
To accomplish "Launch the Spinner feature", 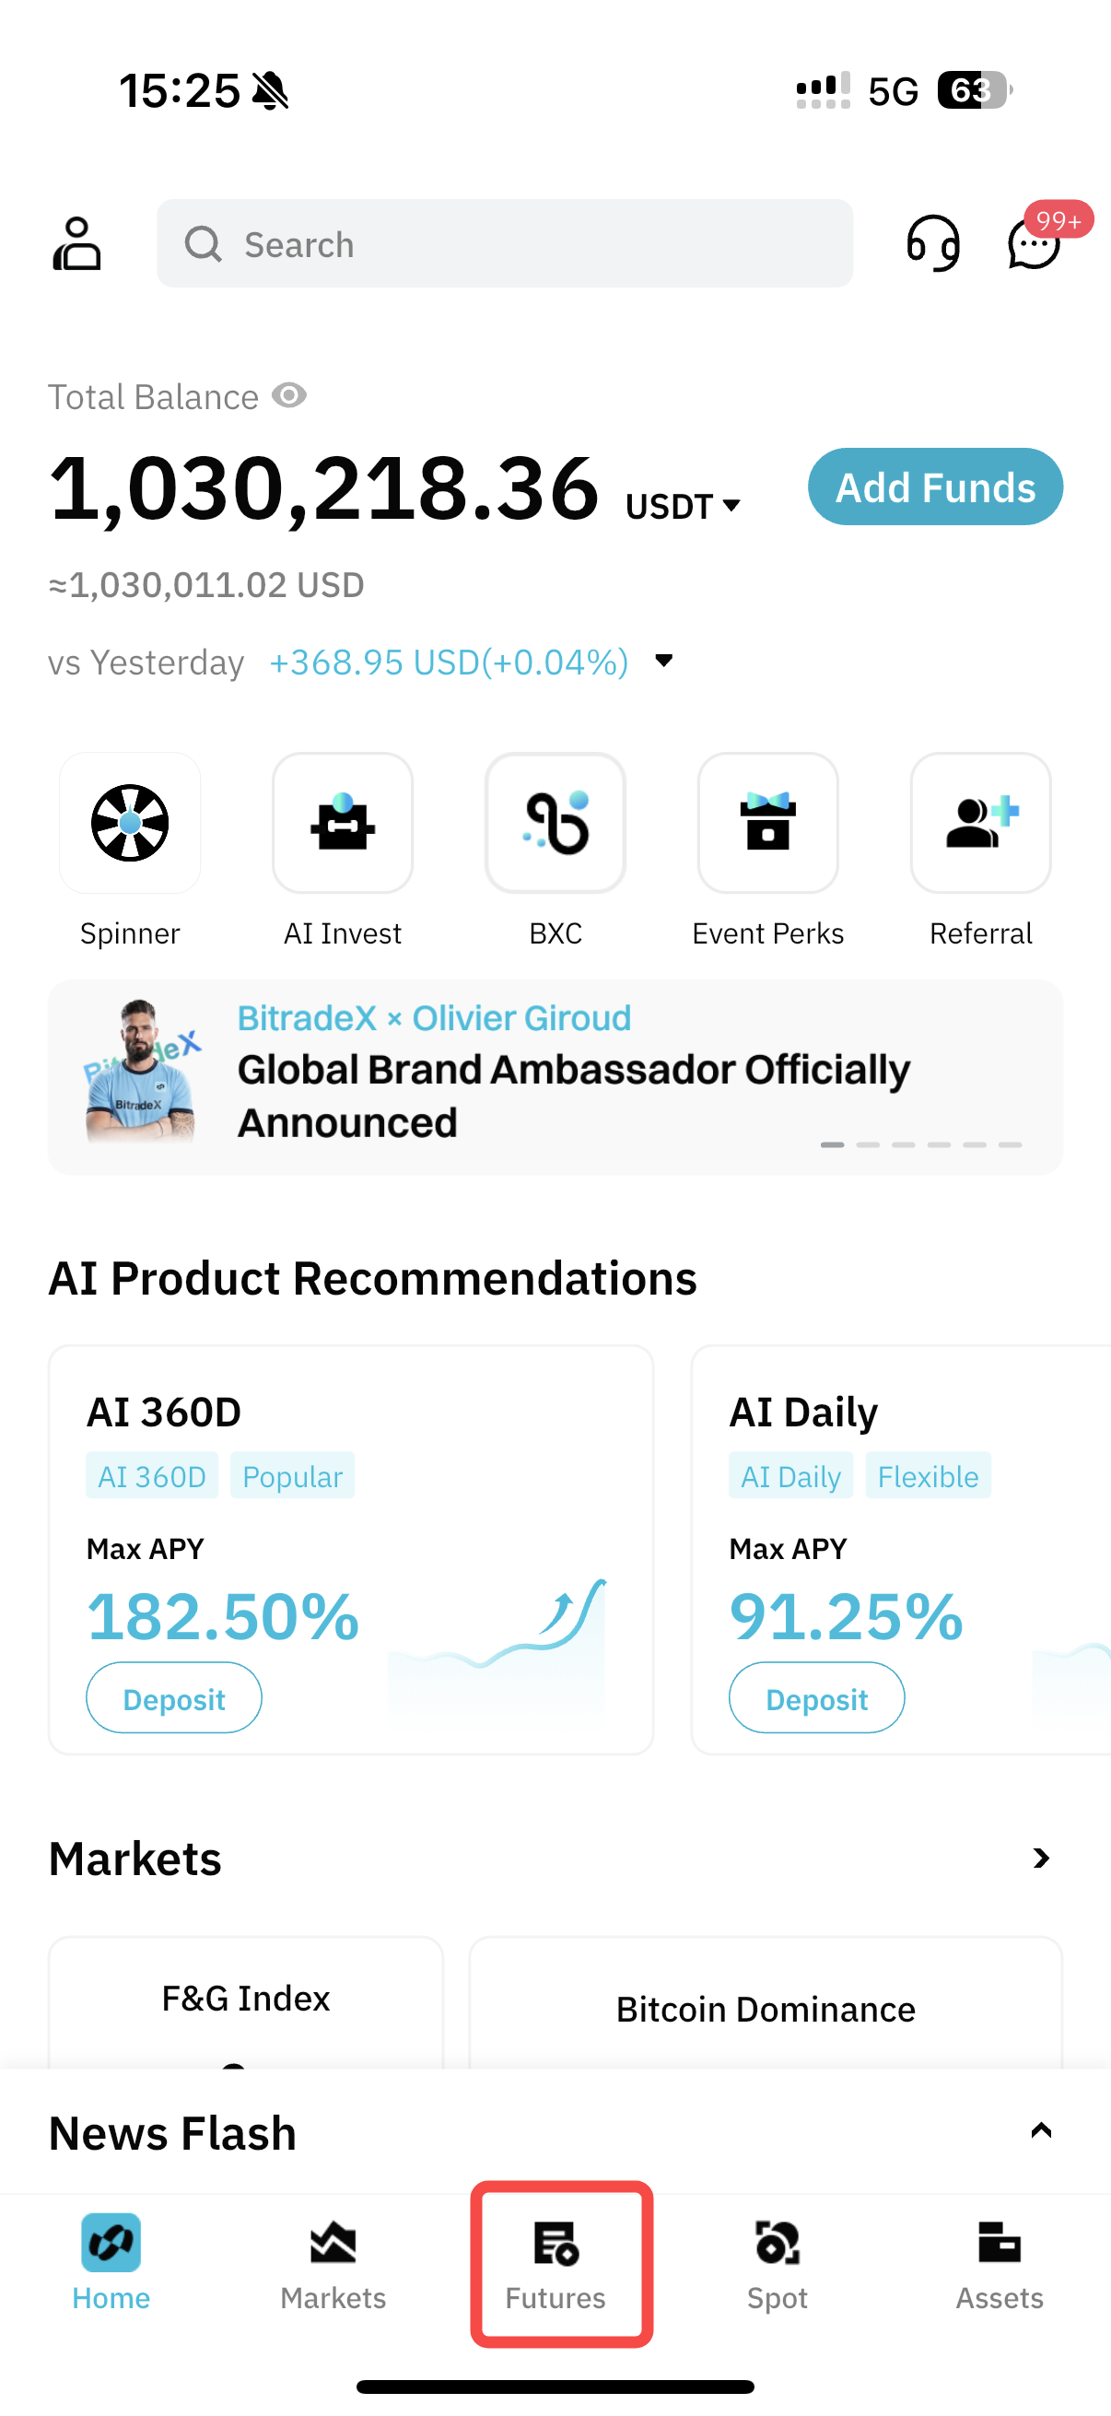I will (130, 823).
